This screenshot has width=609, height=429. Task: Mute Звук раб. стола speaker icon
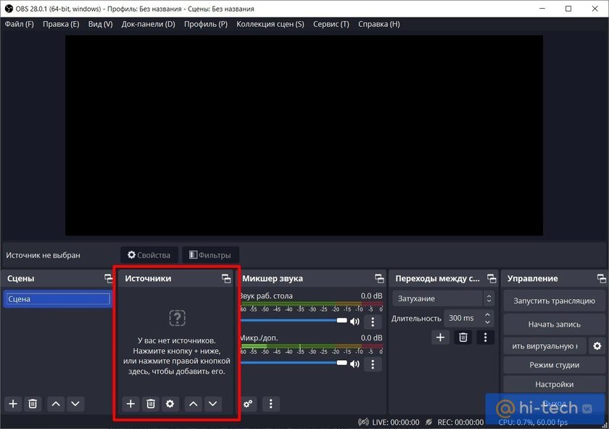355,322
